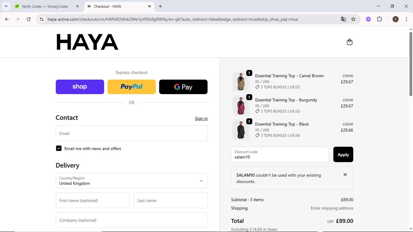Reload the checkout page
The image size is (413, 232).
pos(29,19)
